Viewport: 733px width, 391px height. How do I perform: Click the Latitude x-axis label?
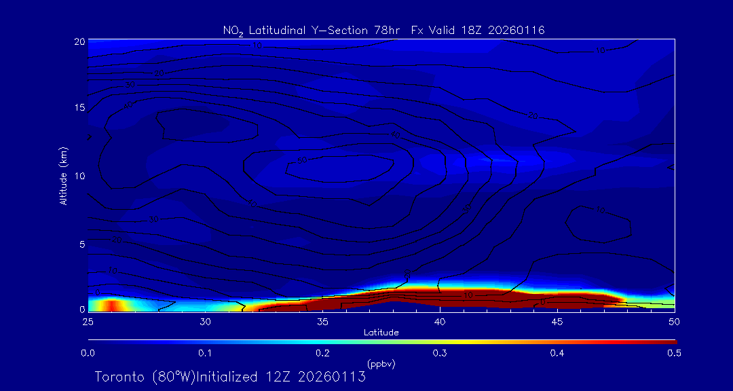tap(381, 332)
